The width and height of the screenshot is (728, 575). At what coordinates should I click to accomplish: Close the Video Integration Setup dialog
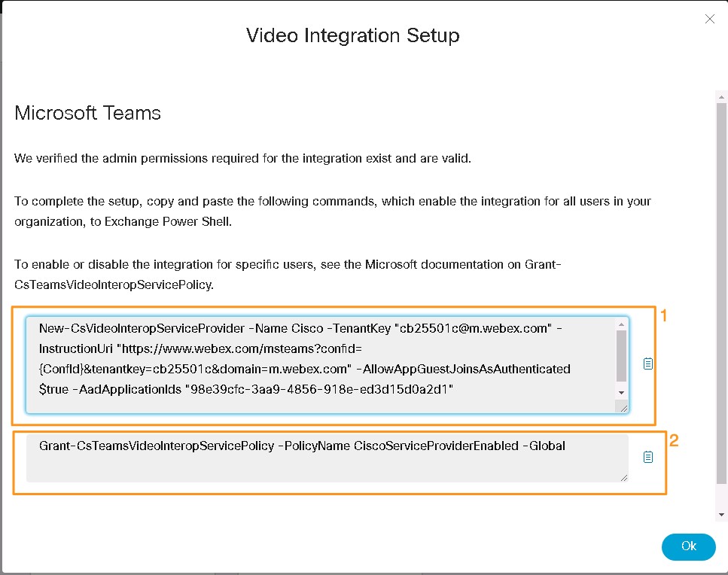[709, 19]
